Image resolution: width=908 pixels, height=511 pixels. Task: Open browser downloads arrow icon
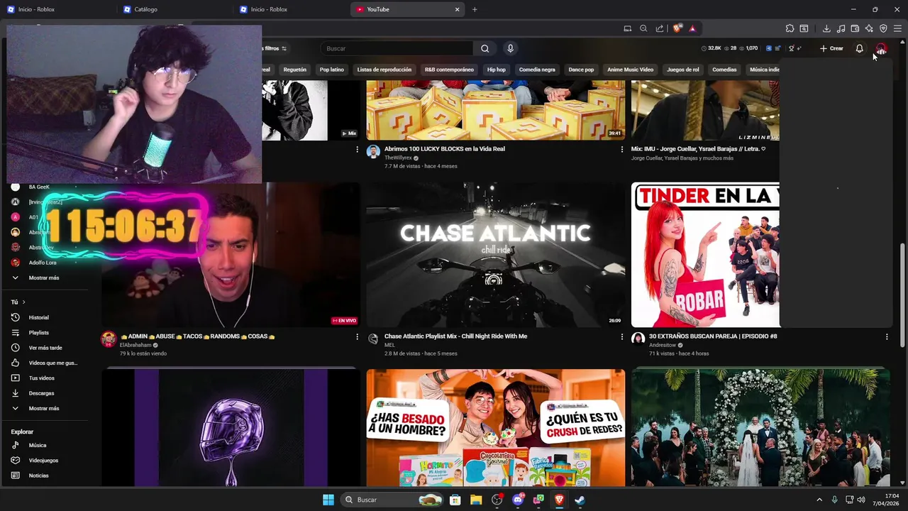point(826,28)
